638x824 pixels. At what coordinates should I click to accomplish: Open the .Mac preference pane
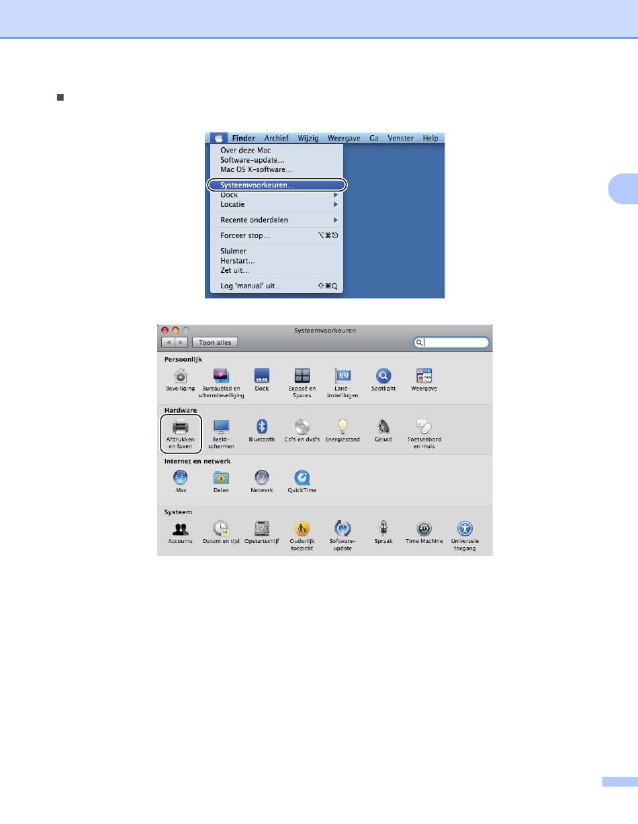pos(181,481)
